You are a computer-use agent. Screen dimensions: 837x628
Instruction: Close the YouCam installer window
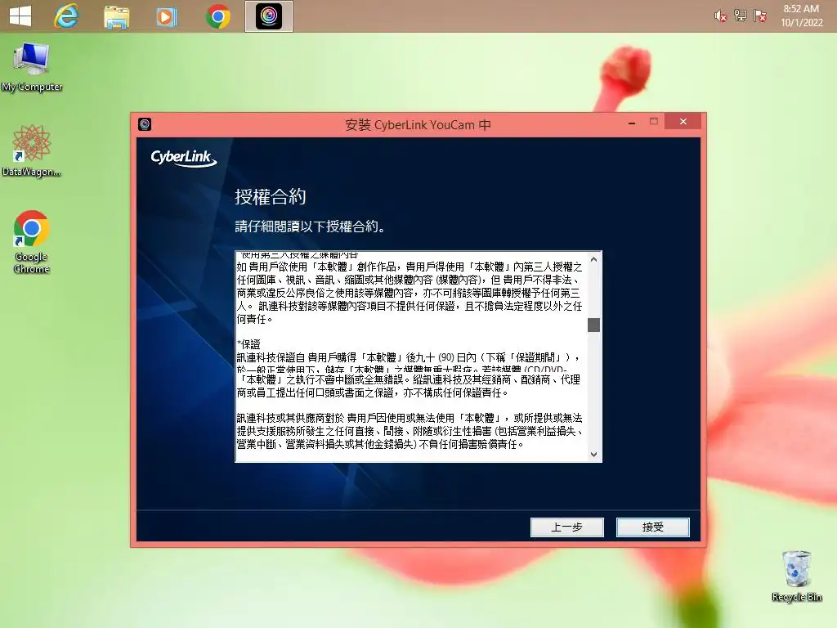683,122
